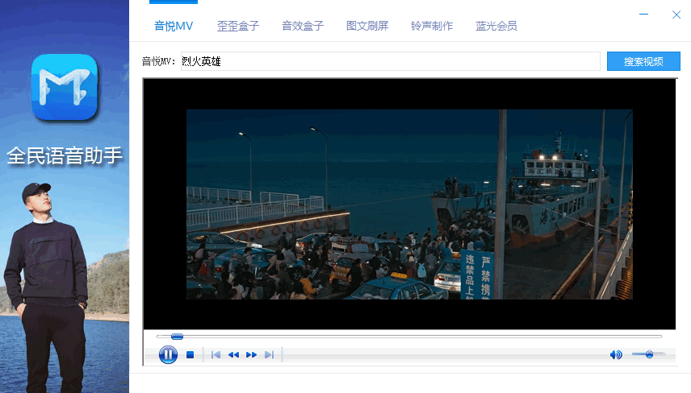This screenshot has width=691, height=393.
Task: Close the application window
Action: 676,14
